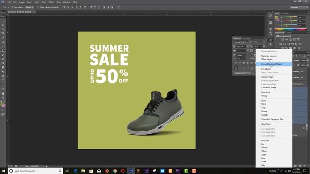Open the Auto-Select Group dropdown

click(x=29, y=7)
